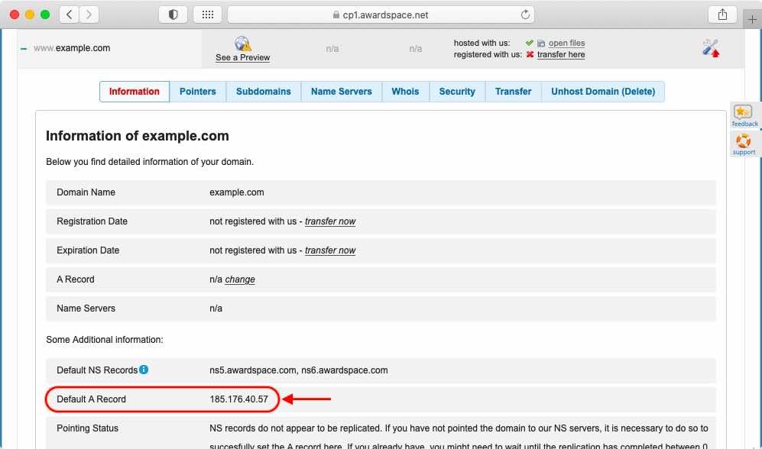This screenshot has width=762, height=449.
Task: Open the Whois tab
Action: point(405,91)
